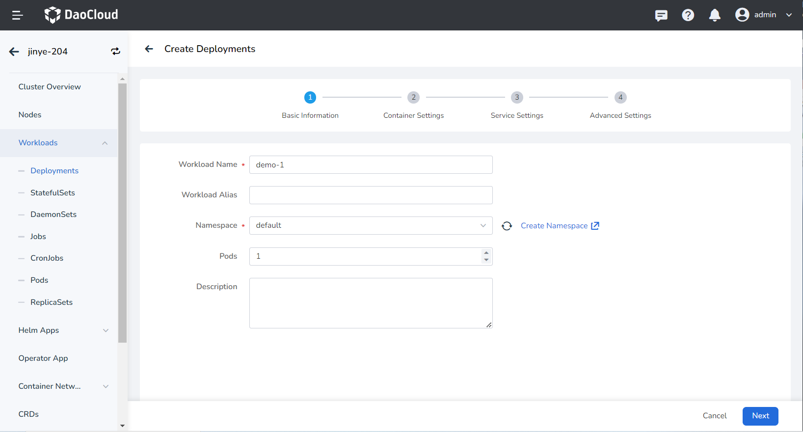803x432 pixels.
Task: Click the switch cluster icon beside jinye-204
Action: pyautogui.click(x=115, y=52)
